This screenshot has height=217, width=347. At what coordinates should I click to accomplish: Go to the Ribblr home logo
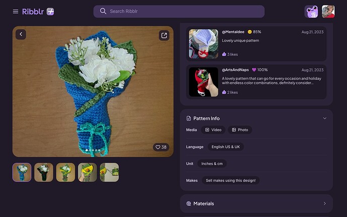coord(33,12)
